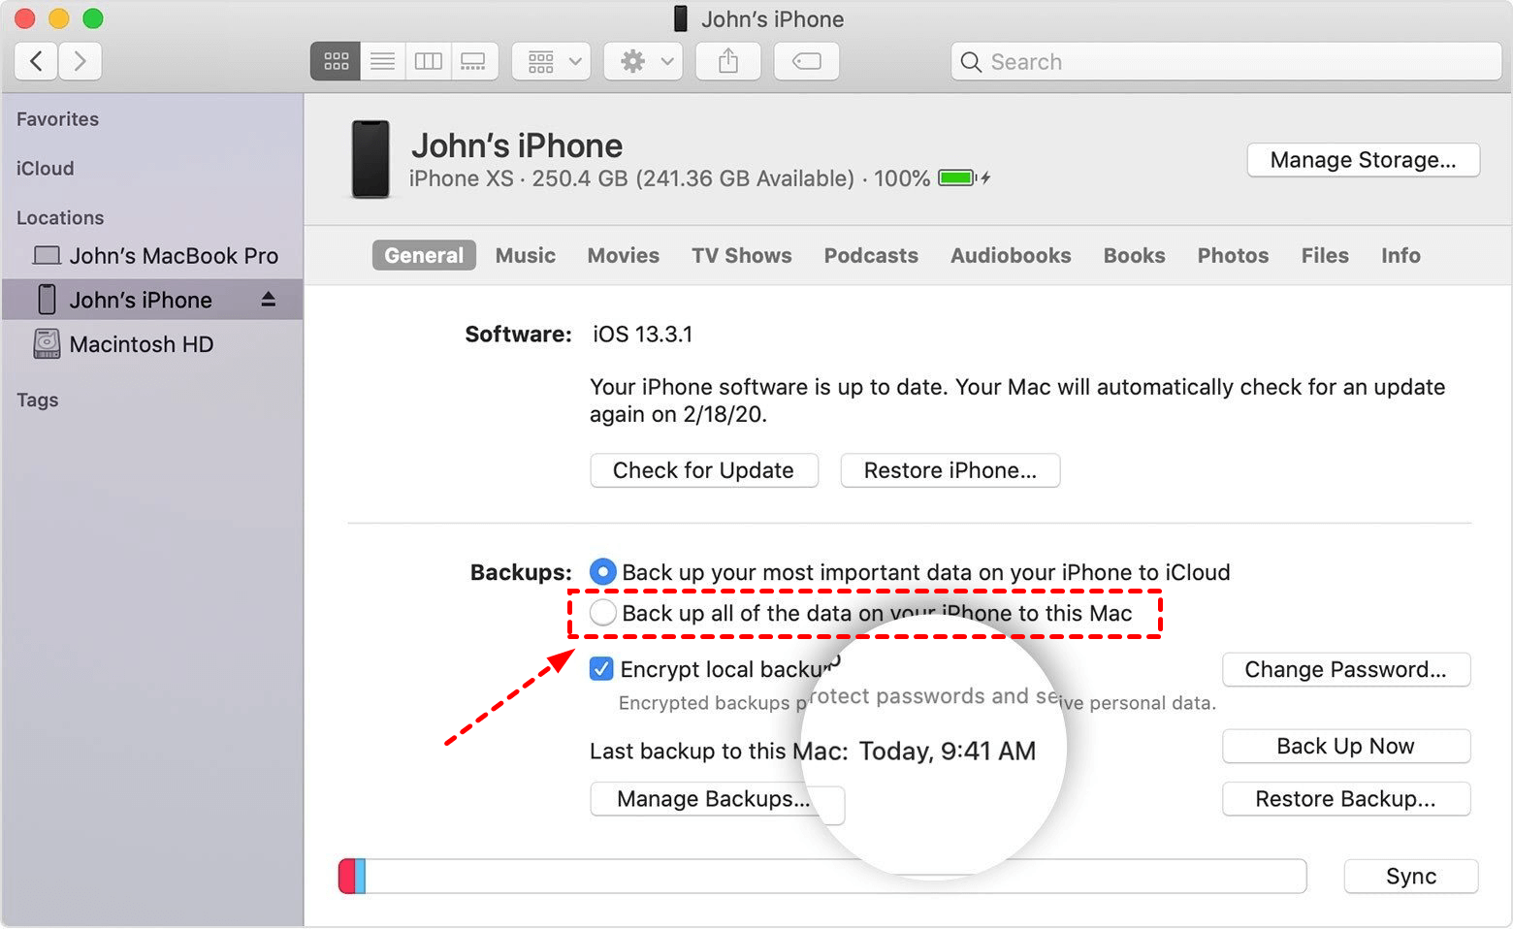This screenshot has height=929, width=1513.
Task: Open the Files tab
Action: (x=1325, y=255)
